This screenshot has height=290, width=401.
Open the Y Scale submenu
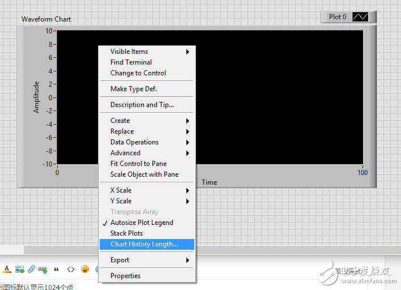click(147, 201)
